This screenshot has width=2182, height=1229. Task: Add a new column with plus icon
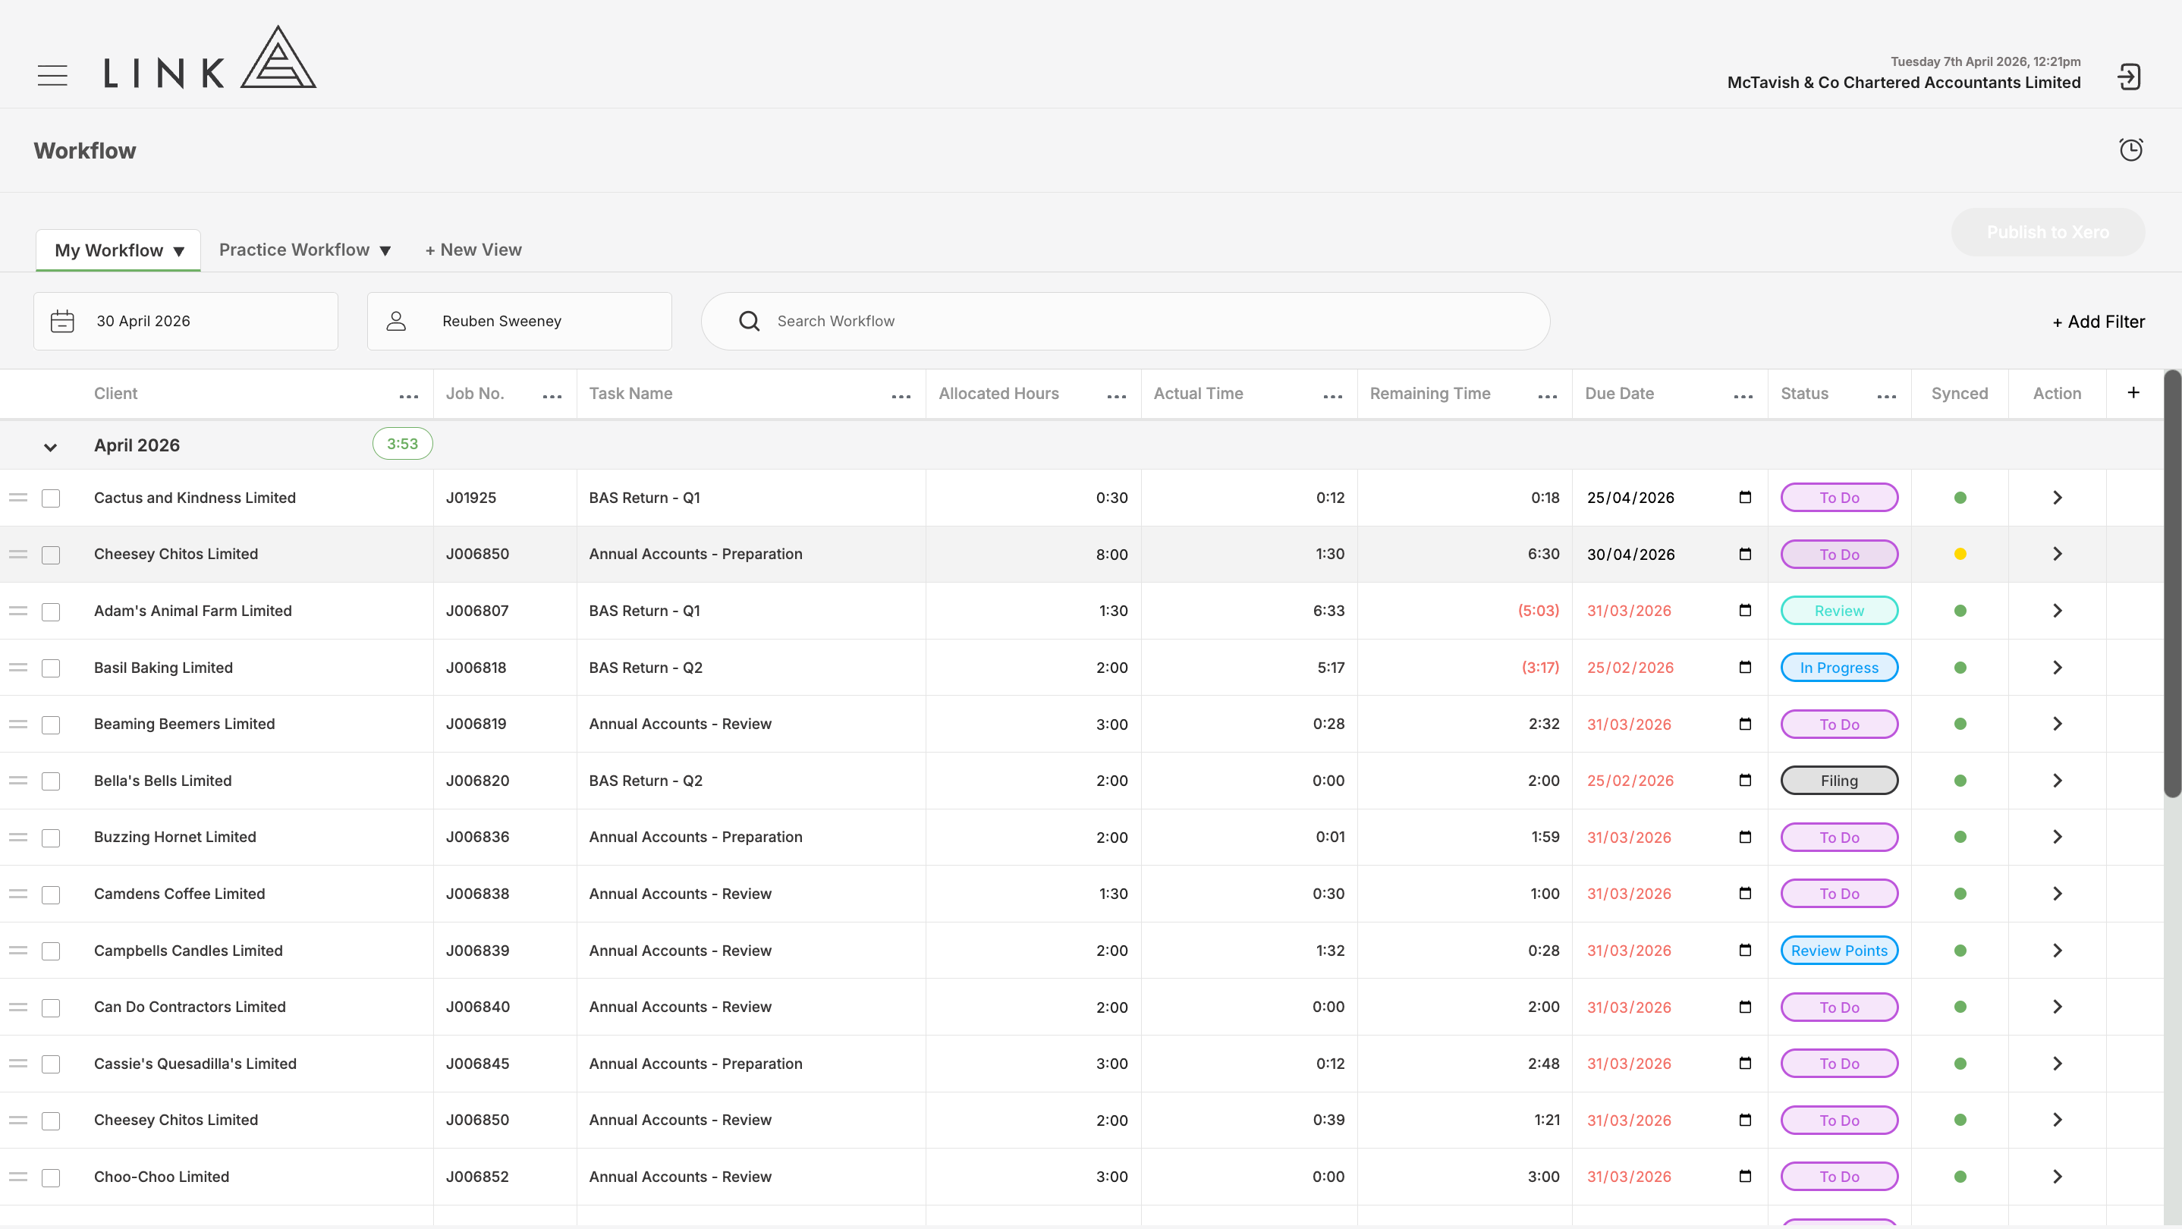(2133, 392)
